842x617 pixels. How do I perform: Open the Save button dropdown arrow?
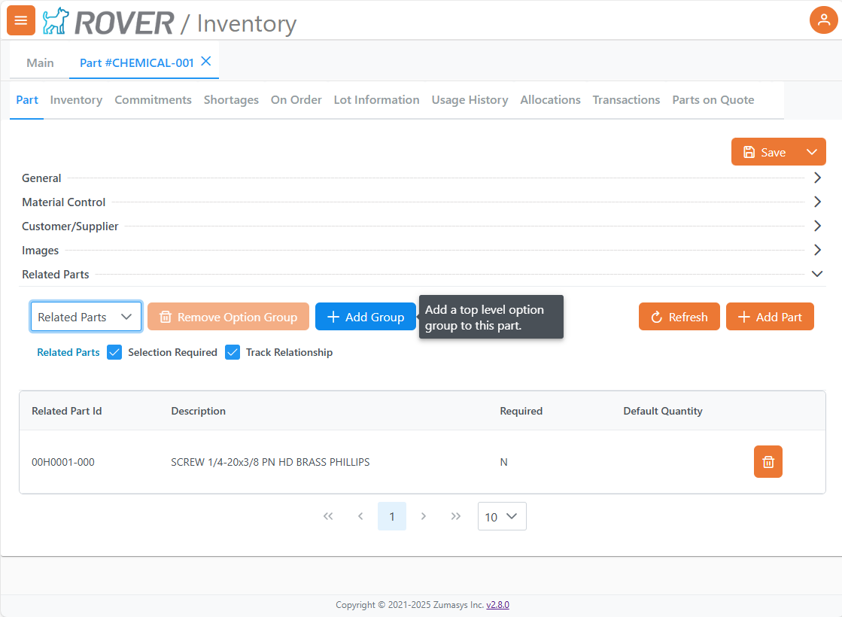(811, 152)
